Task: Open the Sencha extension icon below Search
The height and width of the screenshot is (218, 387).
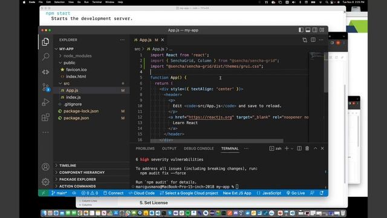Action: (45, 72)
